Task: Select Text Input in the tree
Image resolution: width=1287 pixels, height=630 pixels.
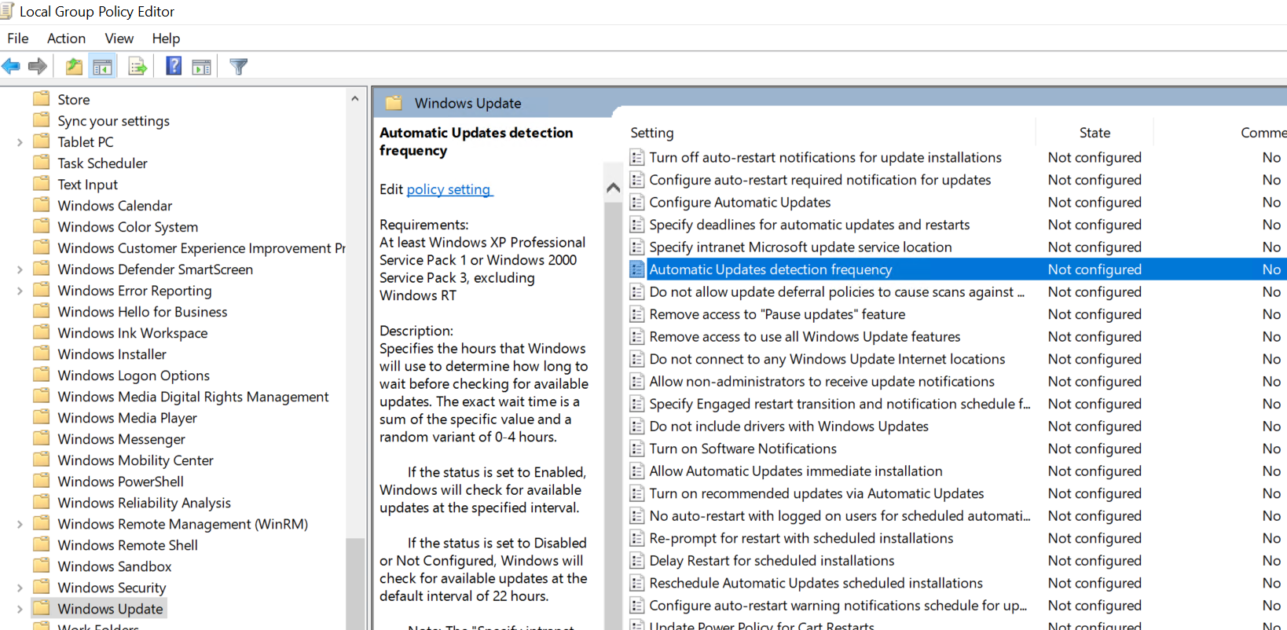Action: click(87, 185)
